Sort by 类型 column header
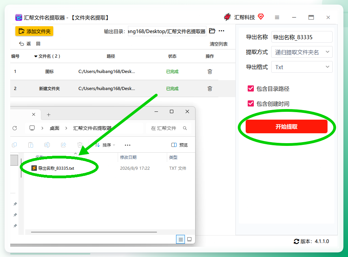The height and width of the screenshot is (257, 348). [x=173, y=157]
